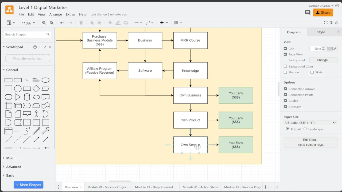The width and height of the screenshot is (342, 192).
Task: Open the US-Letter paper size dropdown
Action: (x=310, y=123)
